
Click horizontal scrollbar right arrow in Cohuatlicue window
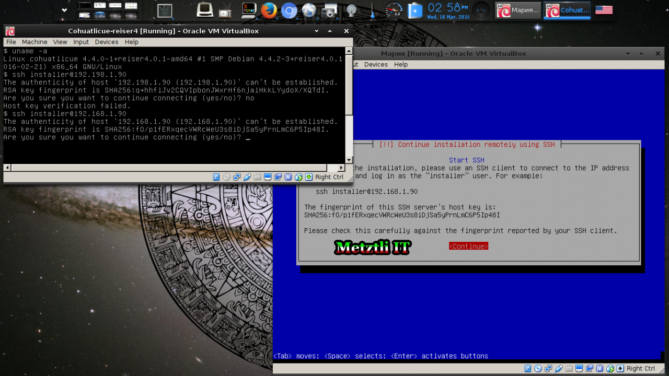click(x=341, y=168)
